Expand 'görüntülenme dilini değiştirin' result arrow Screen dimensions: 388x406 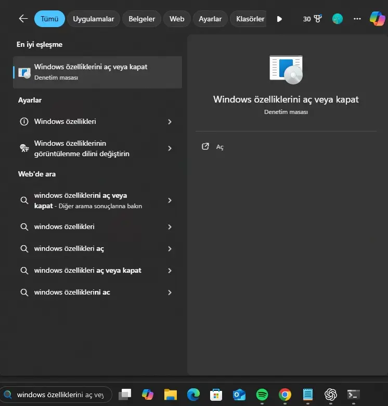pos(170,148)
